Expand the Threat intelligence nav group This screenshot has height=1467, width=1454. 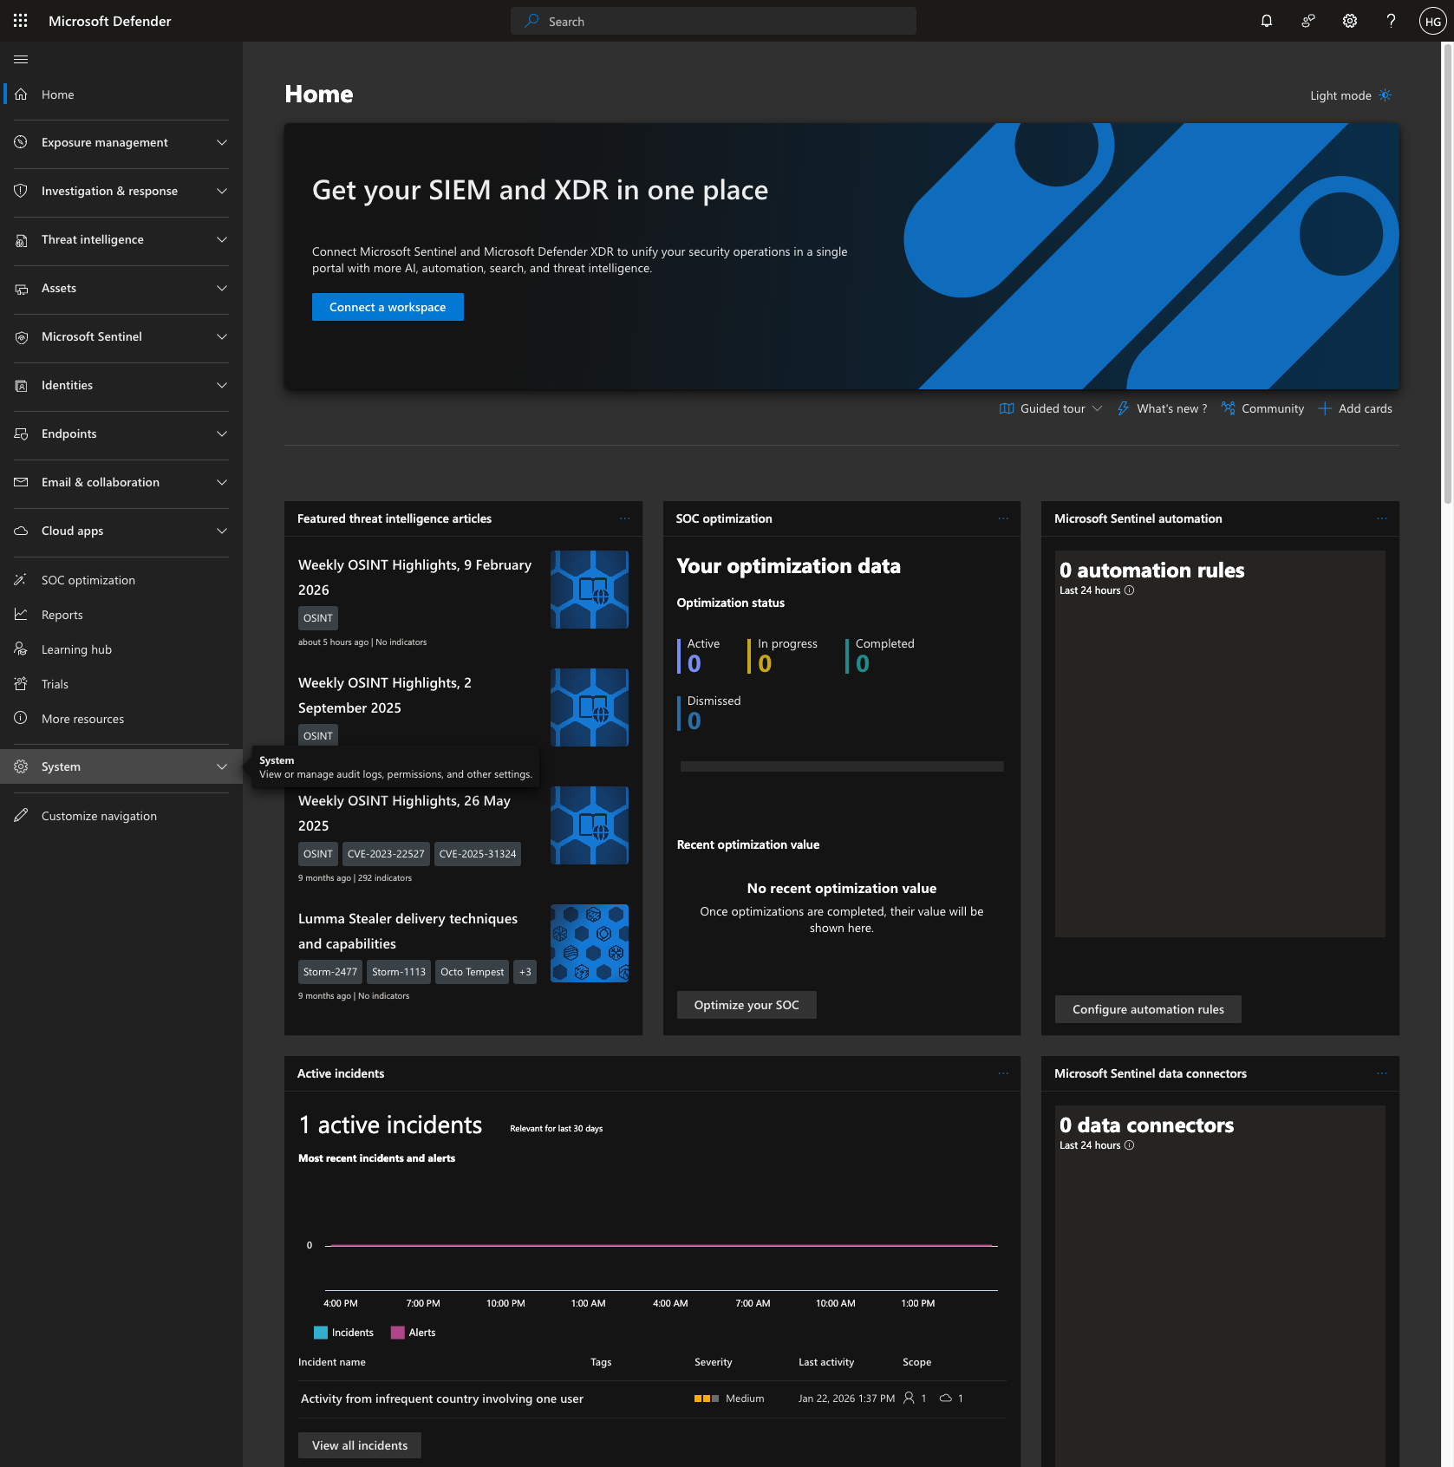[x=121, y=239]
